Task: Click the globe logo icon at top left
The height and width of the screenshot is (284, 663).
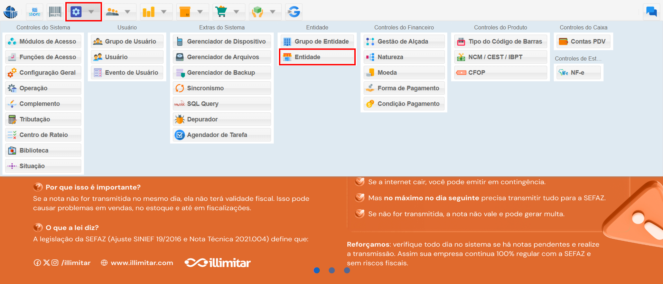Action: click(10, 12)
